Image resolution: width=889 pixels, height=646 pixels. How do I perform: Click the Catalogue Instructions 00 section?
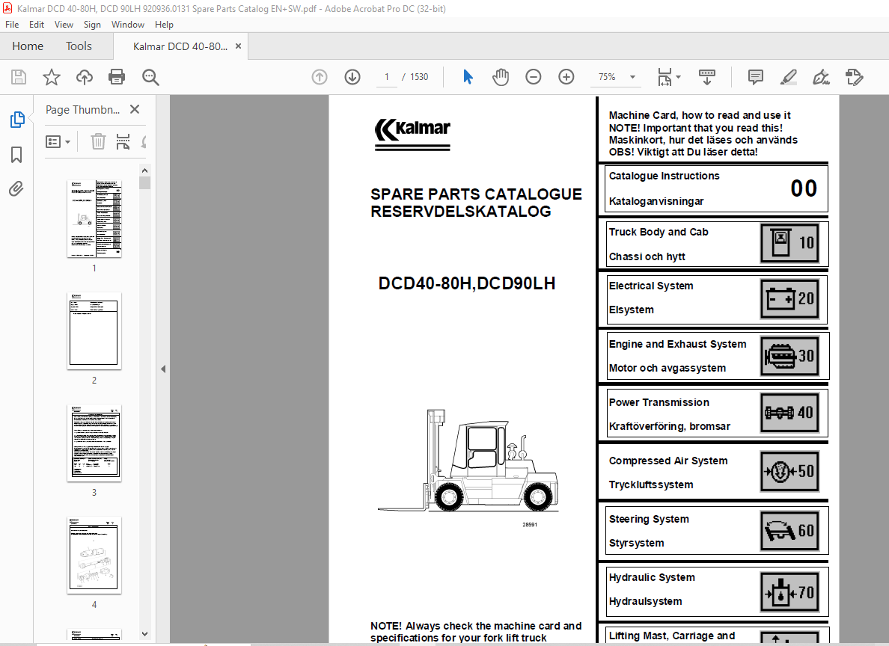pyautogui.click(x=716, y=188)
